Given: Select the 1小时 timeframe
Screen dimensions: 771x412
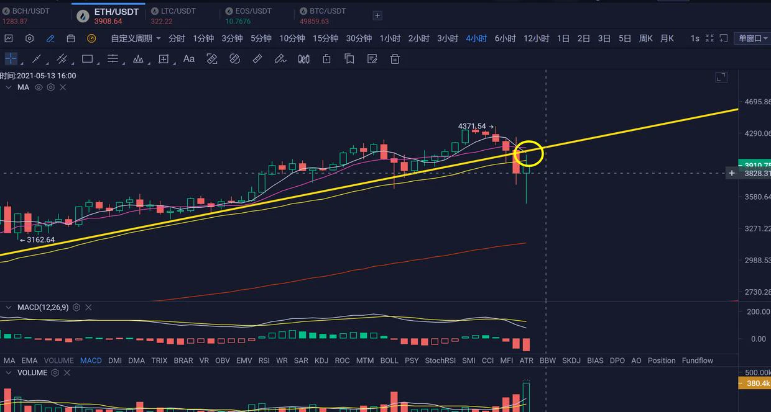Looking at the screenshot, I should point(390,38).
